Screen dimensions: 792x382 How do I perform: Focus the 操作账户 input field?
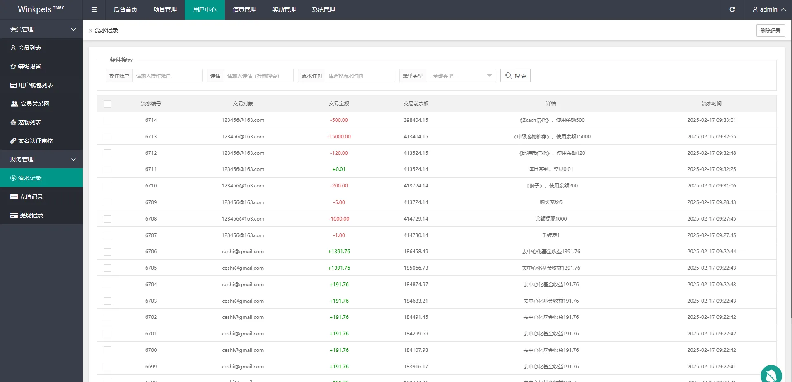tap(167, 76)
